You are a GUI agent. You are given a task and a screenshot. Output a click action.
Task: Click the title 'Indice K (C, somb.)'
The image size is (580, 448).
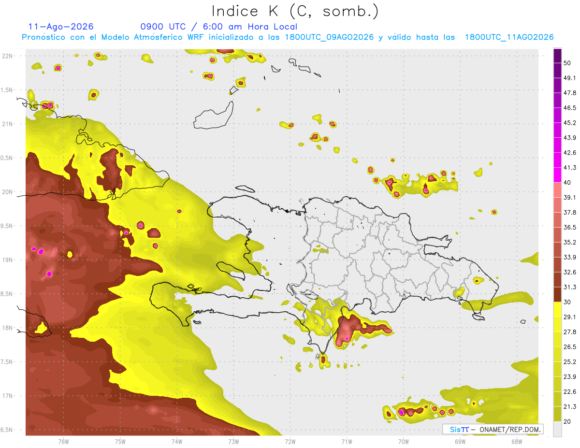295,12
